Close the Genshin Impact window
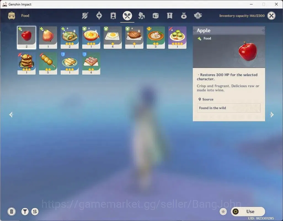283x221 pixels. coord(276,4)
